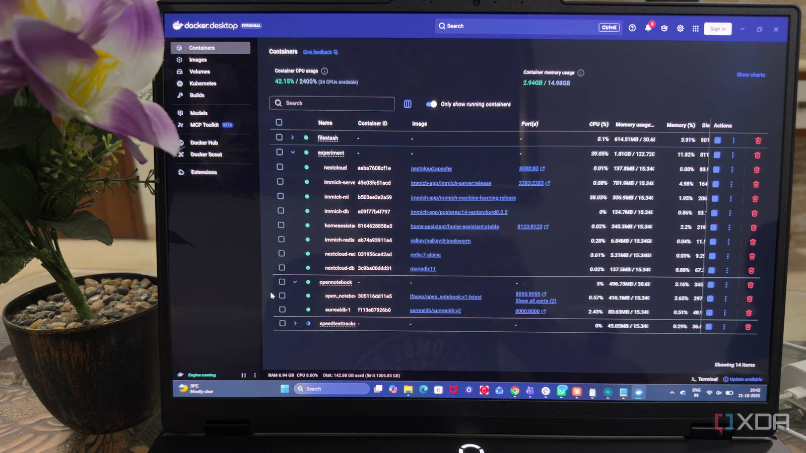Open the help question mark icon
The image size is (806, 453).
(632, 28)
